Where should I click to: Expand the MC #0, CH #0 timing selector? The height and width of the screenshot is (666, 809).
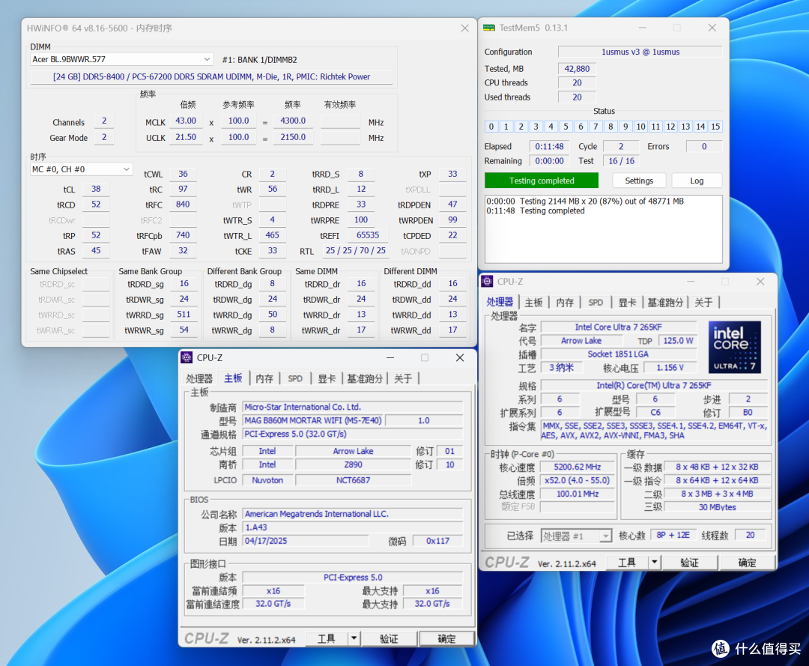pyautogui.click(x=127, y=169)
